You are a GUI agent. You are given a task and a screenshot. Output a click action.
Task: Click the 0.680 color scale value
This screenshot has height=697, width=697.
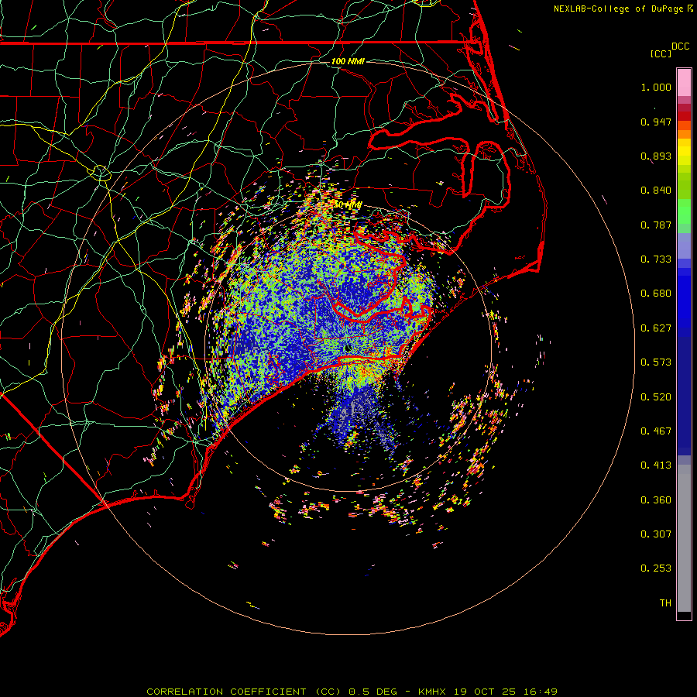tap(656, 294)
